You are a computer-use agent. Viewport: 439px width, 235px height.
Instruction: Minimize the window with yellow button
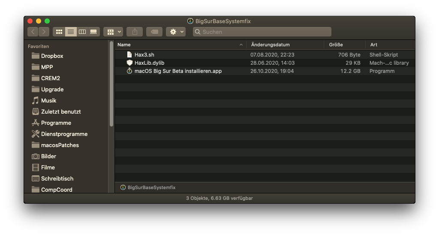(39, 21)
